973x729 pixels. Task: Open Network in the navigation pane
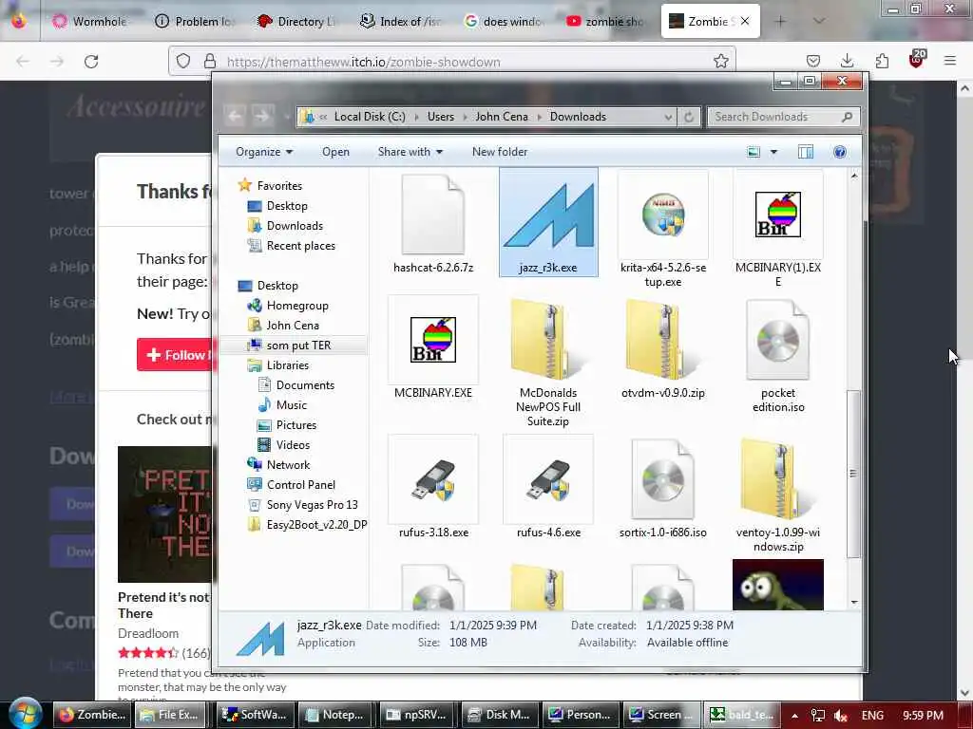point(288,464)
